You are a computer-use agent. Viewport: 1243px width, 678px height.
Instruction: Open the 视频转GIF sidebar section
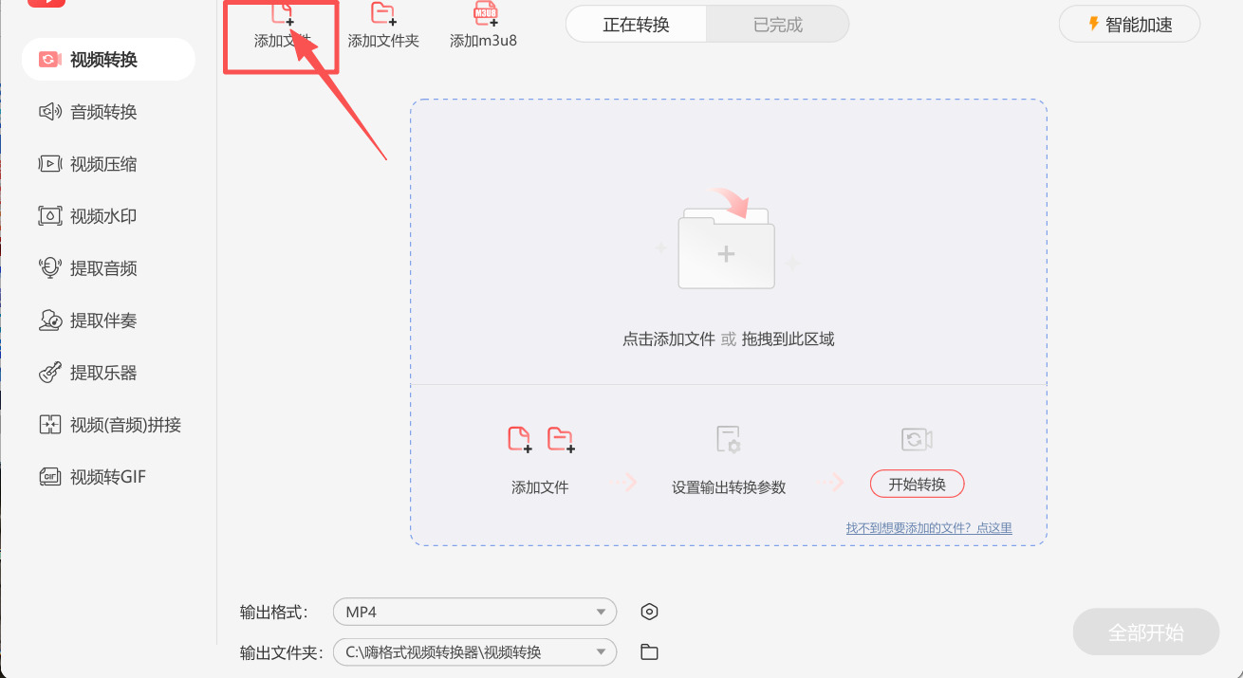coord(92,477)
